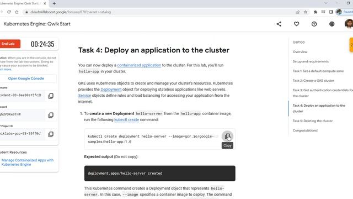Go to Task 5: Deleting the cluster
This screenshot has height=199, width=353.
point(313,121)
